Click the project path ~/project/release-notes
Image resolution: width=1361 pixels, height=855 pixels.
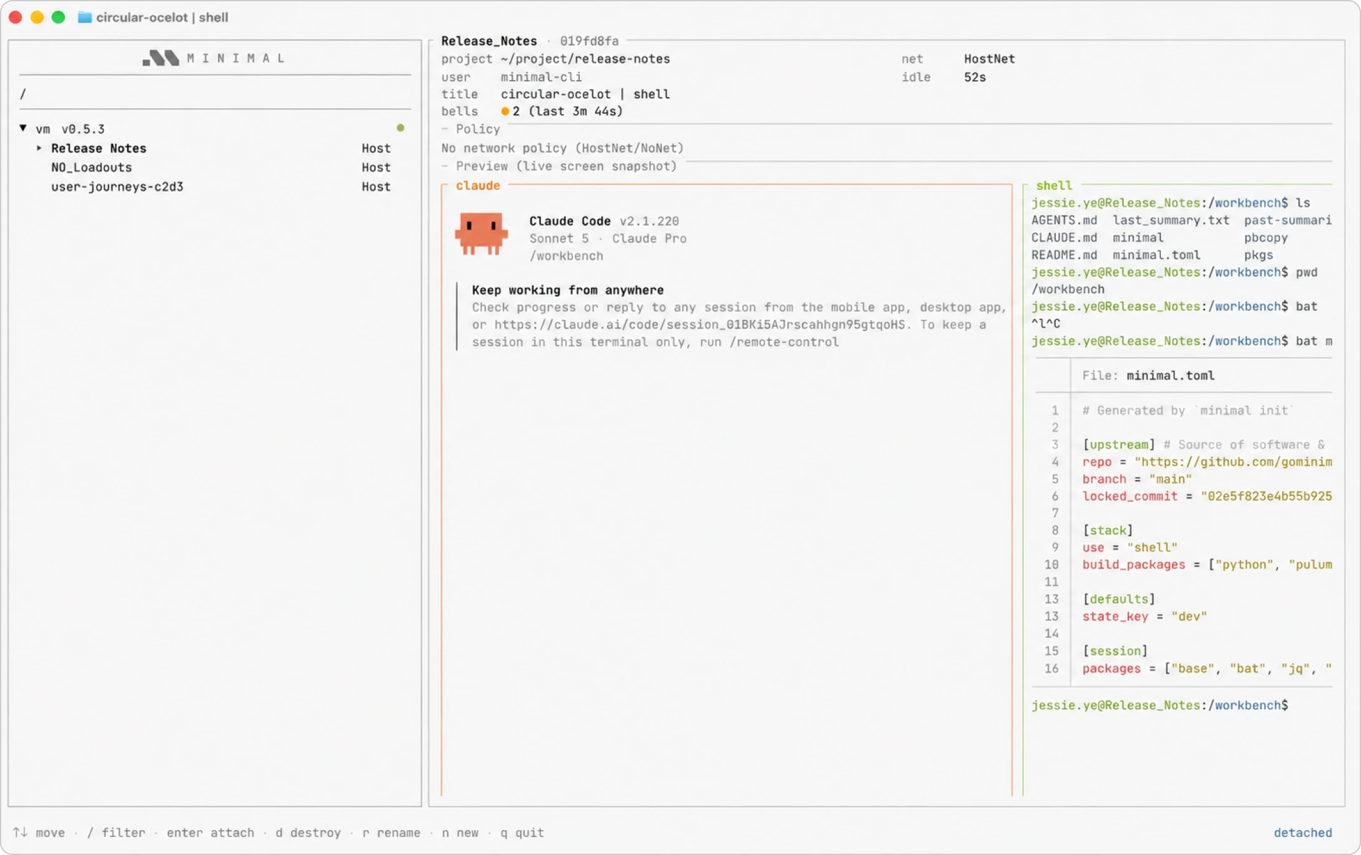585,59
